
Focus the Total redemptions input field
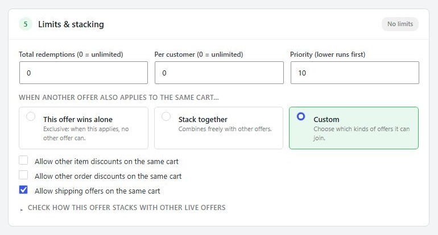(x=84, y=73)
